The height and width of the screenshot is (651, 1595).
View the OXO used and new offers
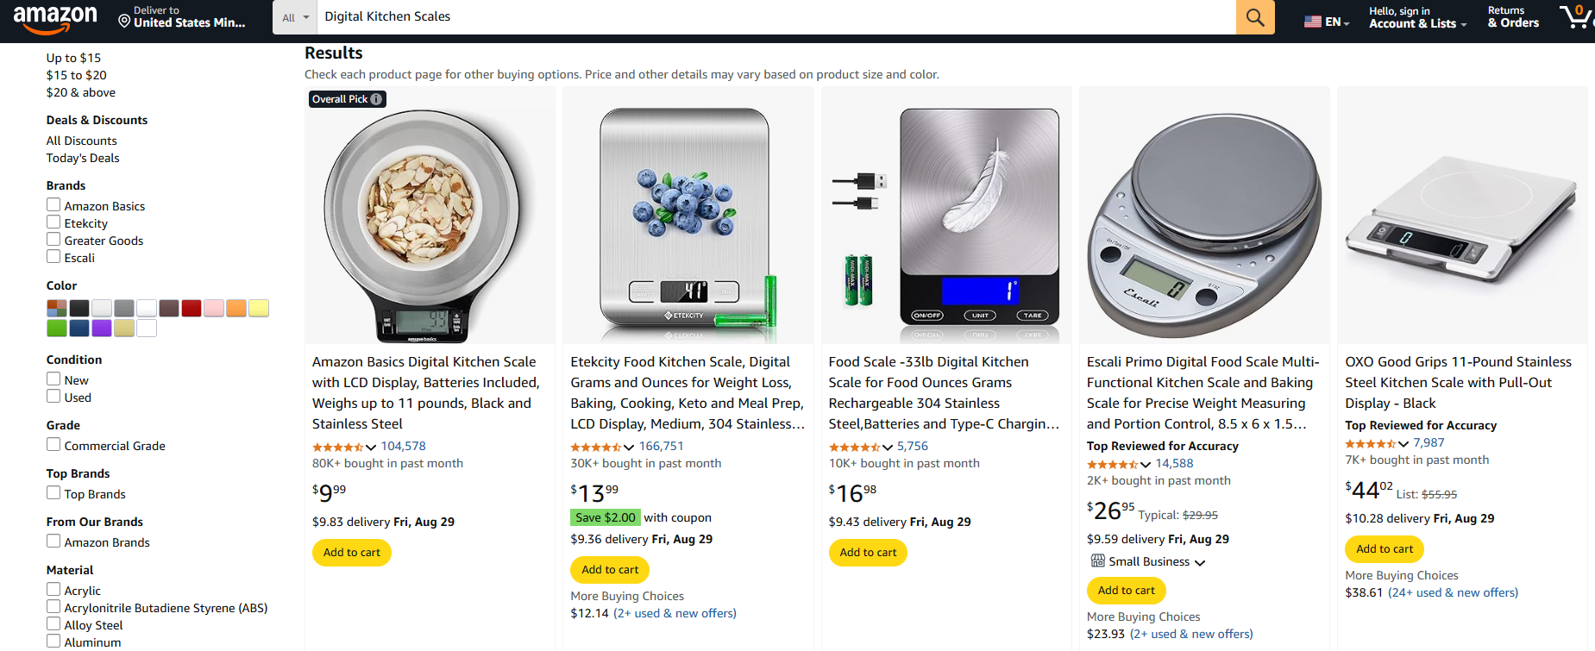[1454, 592]
